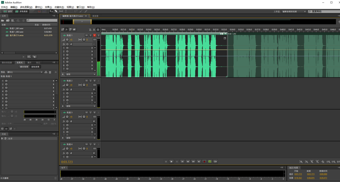The image size is (340, 182).
Task: Mute 轨道 2 with M button
Action: pos(86,81)
